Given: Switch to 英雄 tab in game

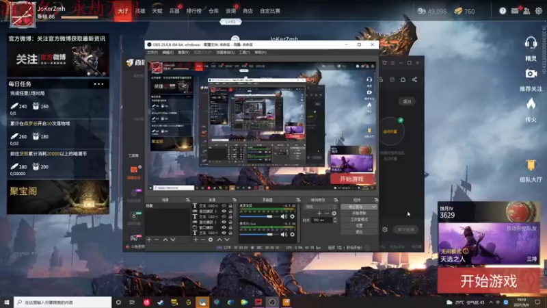Looking at the screenshot, I should click(x=140, y=11).
